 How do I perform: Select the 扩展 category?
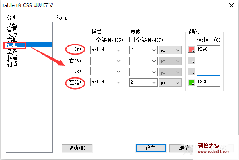pyautogui.click(x=12, y=60)
